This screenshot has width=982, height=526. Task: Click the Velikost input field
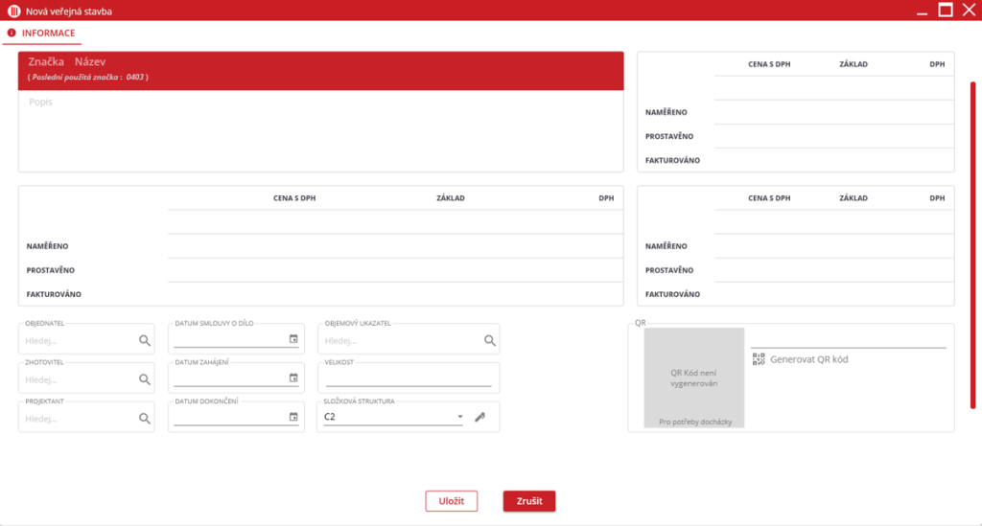point(408,379)
